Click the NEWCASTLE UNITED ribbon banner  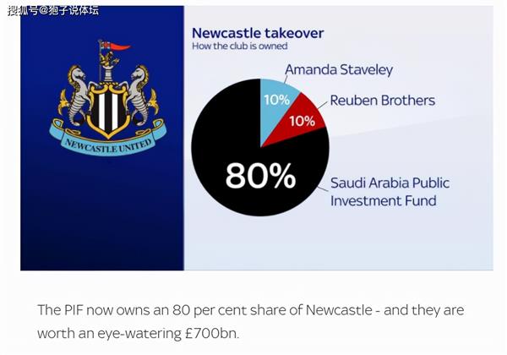pos(108,139)
